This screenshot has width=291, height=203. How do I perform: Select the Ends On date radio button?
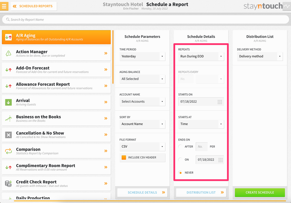tap(180, 159)
